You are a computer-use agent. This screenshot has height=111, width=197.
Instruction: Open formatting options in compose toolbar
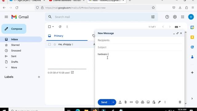[x=120, y=102]
